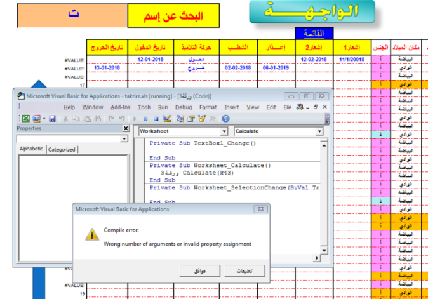
Task: Open the Help menu
Action: pyautogui.click(x=69, y=107)
